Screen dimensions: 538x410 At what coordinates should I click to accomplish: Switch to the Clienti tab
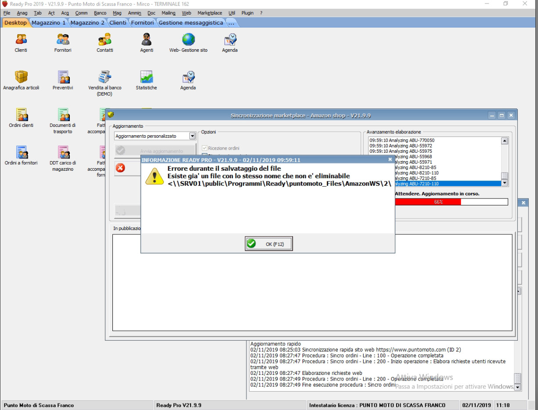point(118,22)
